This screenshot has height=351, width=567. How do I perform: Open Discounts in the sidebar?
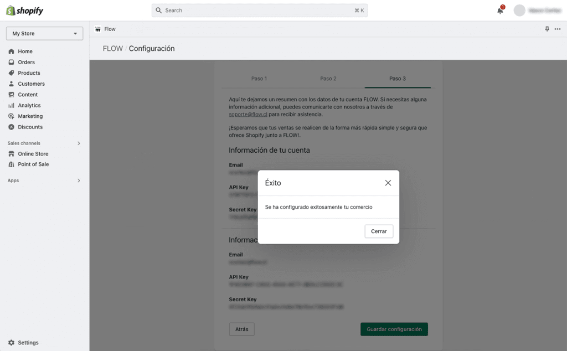(30, 127)
